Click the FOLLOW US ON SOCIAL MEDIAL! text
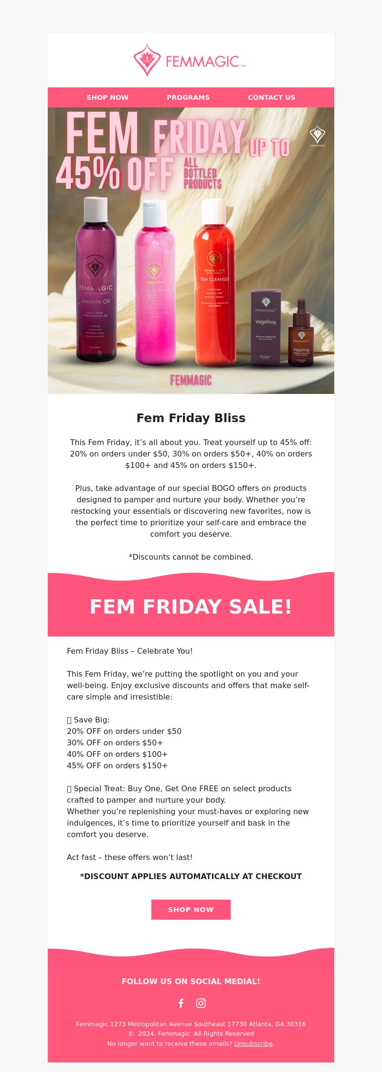382x1072 pixels. 191,981
